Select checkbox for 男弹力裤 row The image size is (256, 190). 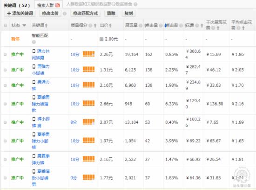point(5,85)
